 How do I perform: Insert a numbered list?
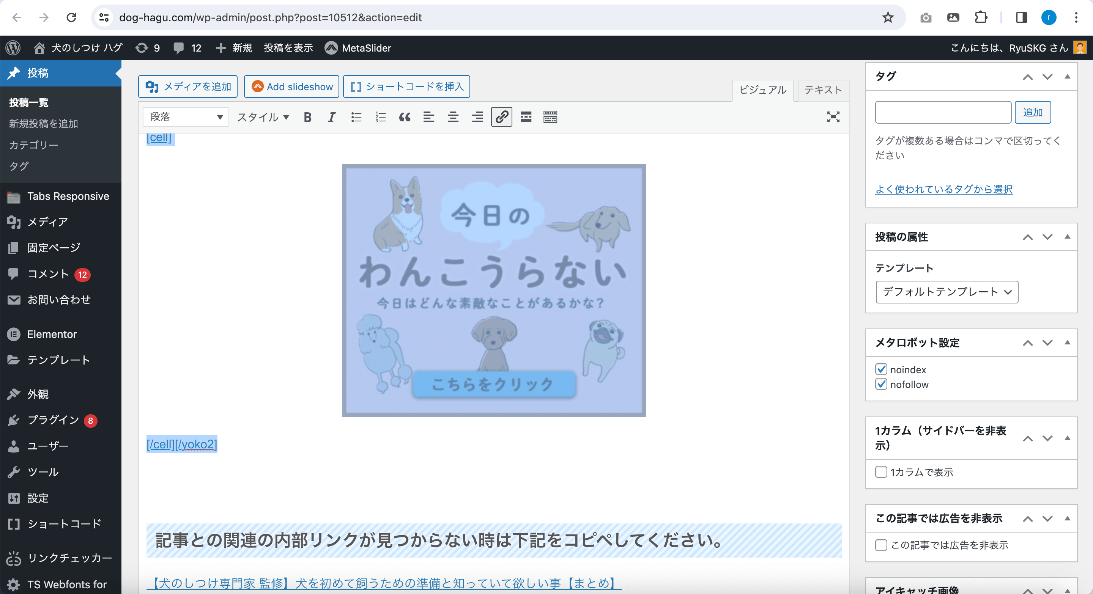tap(381, 117)
